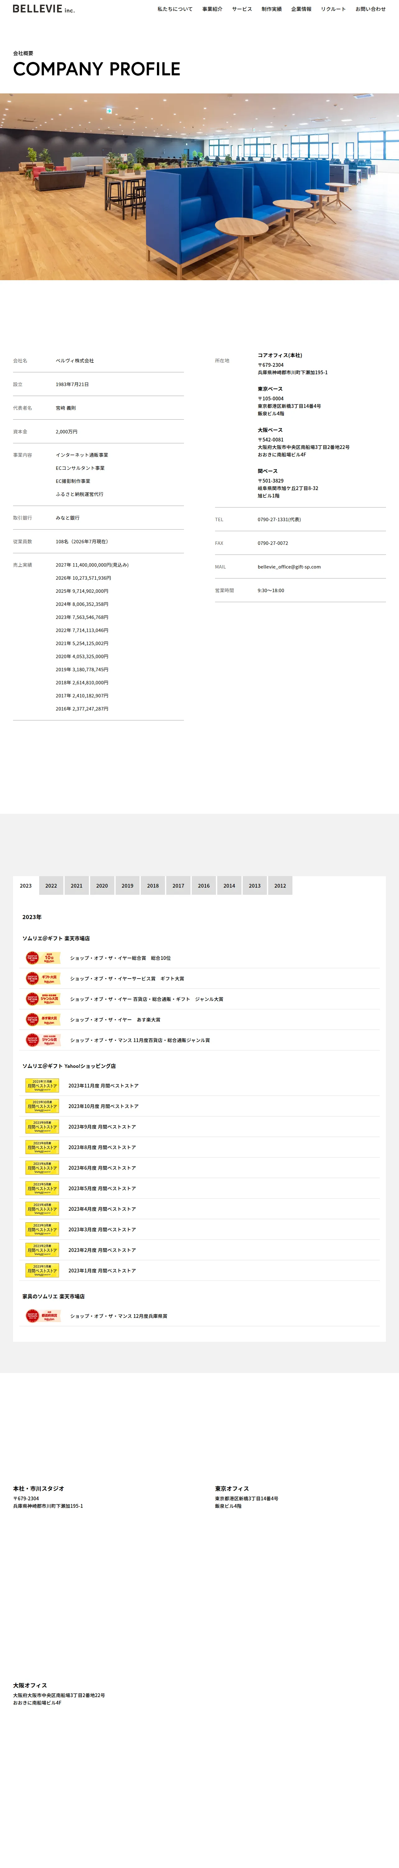Click the business hours 9:30〜18:00
This screenshot has width=399, height=1868.
click(x=271, y=590)
